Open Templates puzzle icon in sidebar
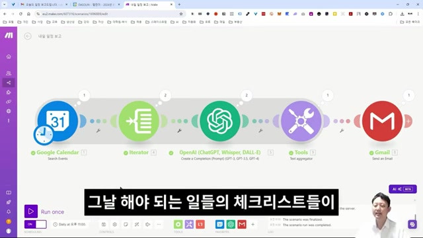Viewport: 423px width, 238px height. [9, 93]
